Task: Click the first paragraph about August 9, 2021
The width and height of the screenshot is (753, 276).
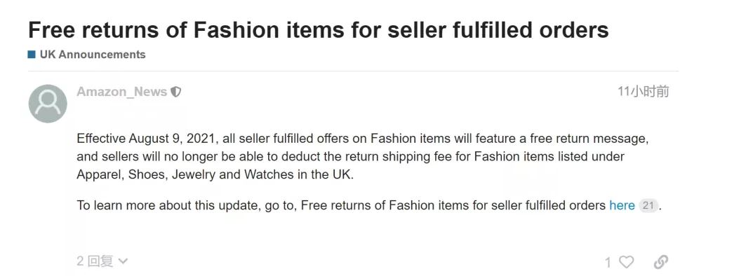Action: [x=363, y=157]
